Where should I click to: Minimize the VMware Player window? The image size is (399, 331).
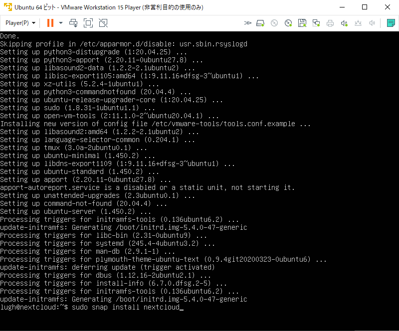coord(342,7)
